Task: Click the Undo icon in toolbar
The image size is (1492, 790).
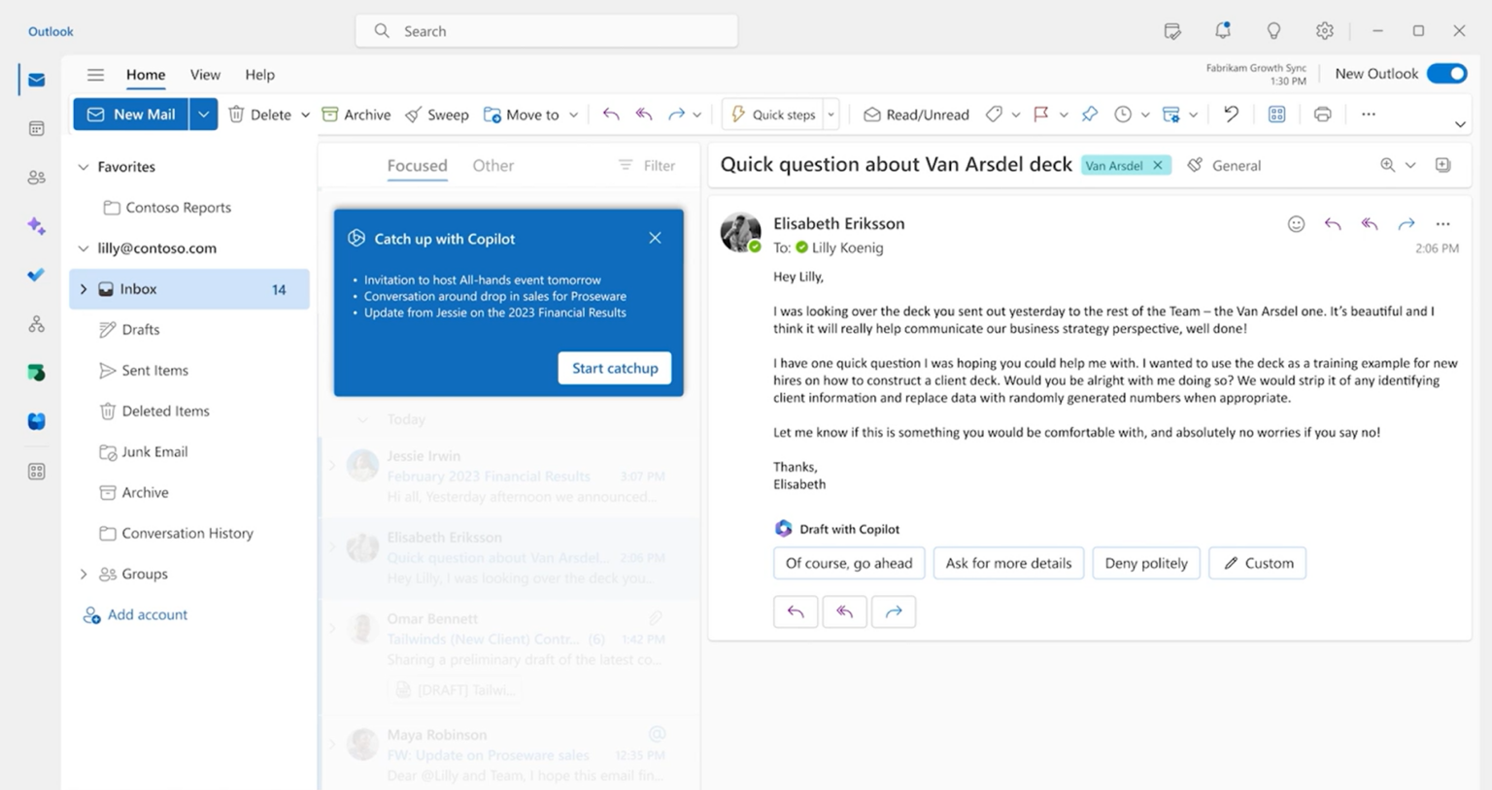Action: 1231,115
